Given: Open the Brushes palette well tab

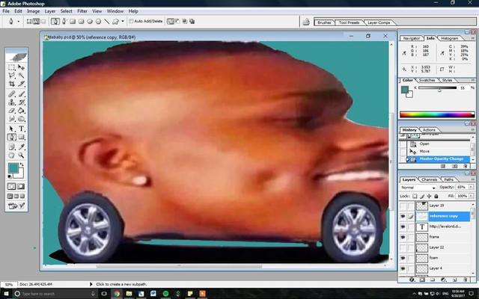Looking at the screenshot, I should [324, 22].
